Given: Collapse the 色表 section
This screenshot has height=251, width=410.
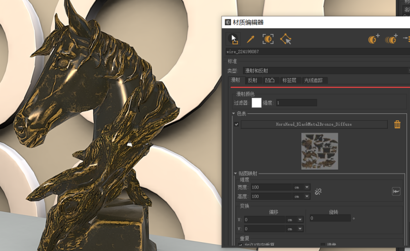Looking at the screenshot, I should pos(234,114).
